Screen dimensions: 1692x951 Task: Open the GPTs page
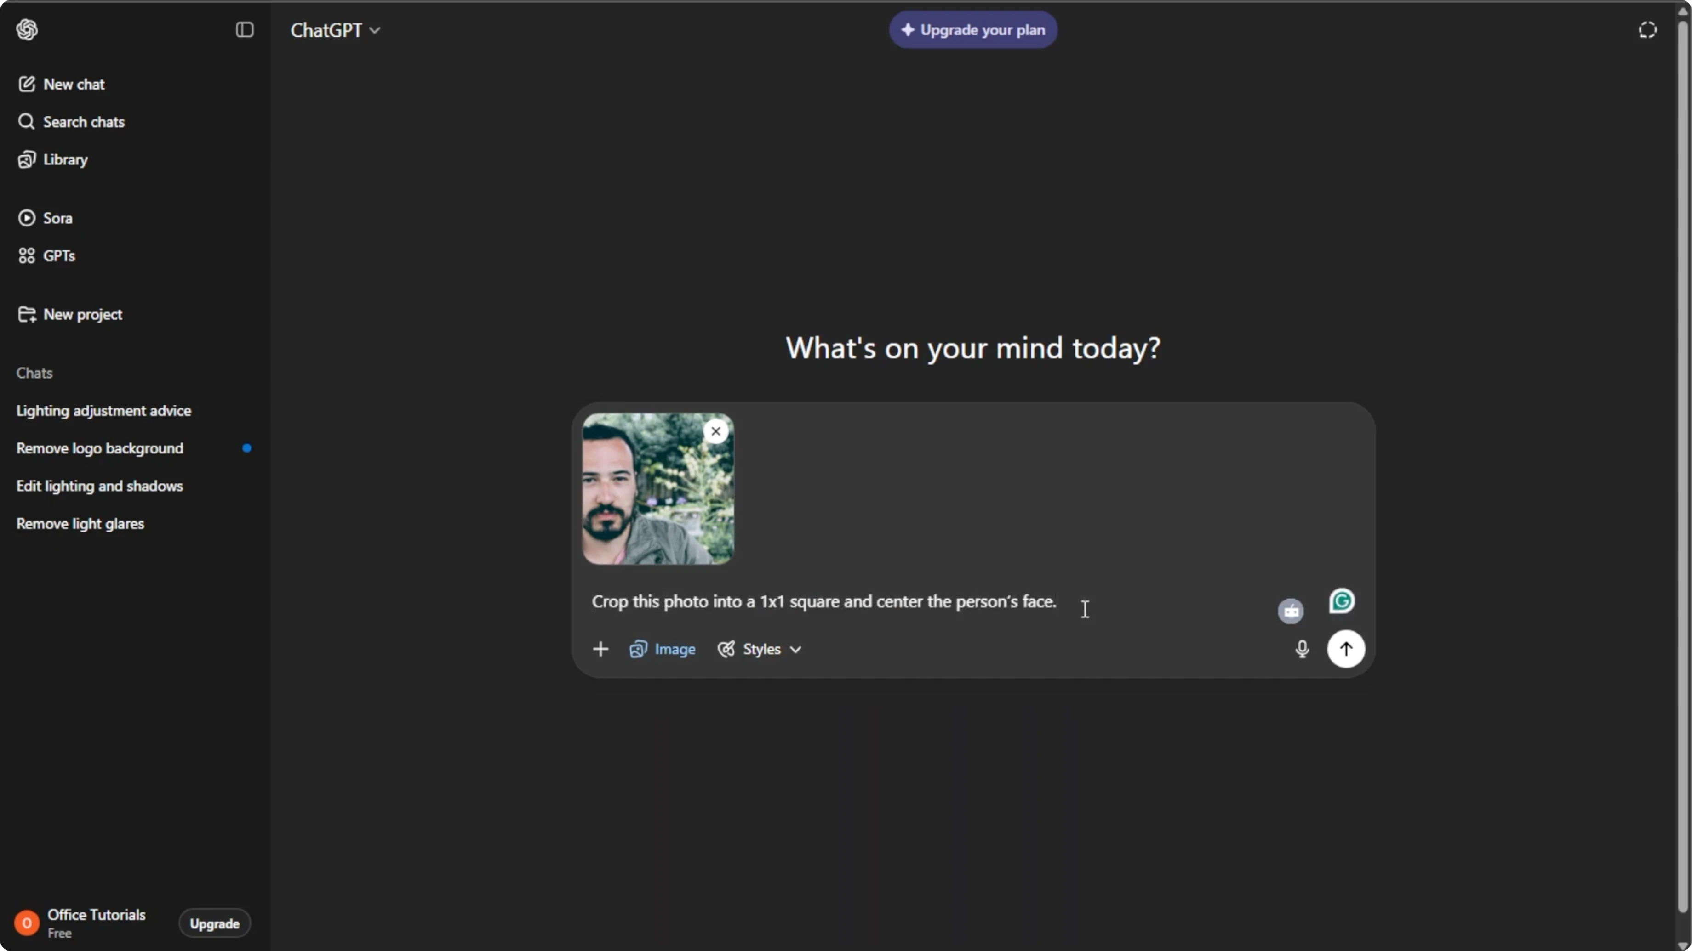click(x=46, y=256)
